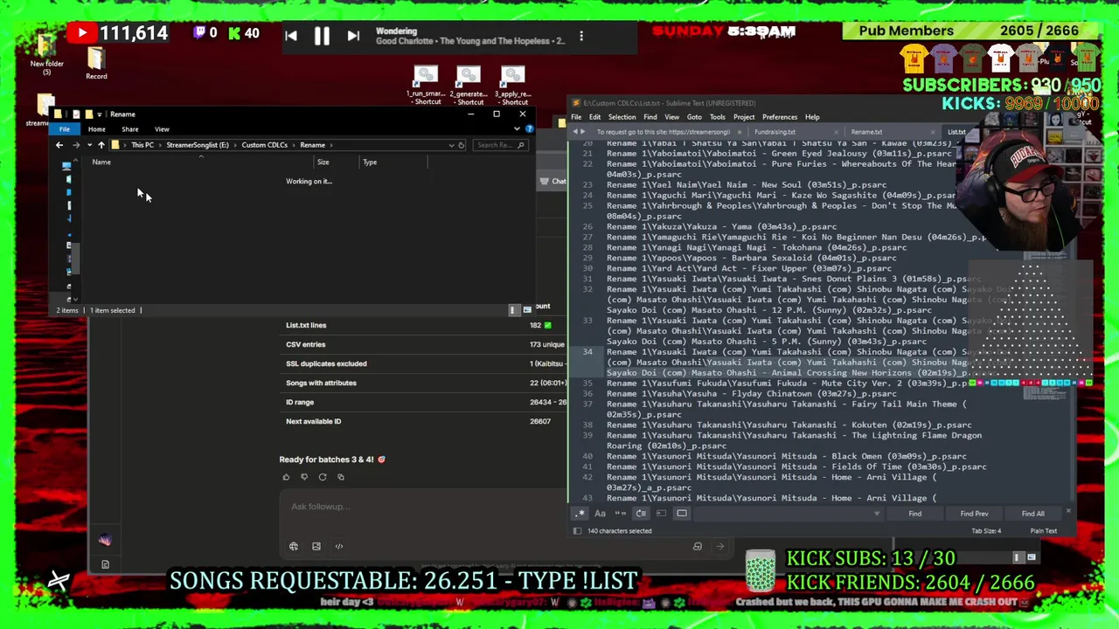Open quick access toolbar customize dropdown
The height and width of the screenshot is (629, 1119).
point(101,114)
